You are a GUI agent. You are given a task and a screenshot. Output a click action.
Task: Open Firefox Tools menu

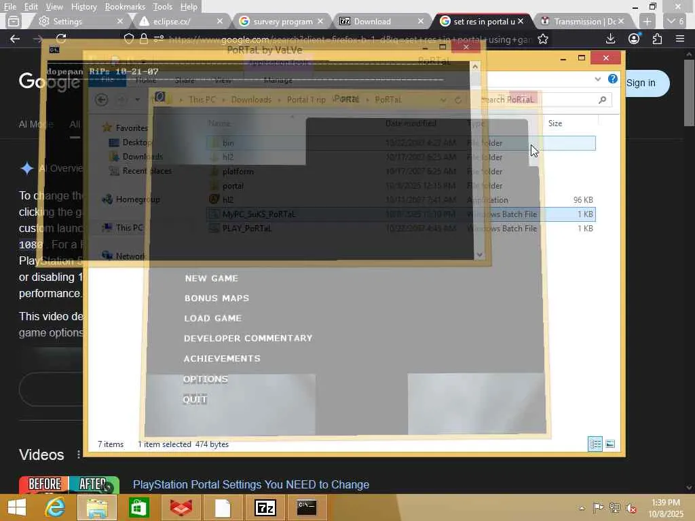click(162, 7)
